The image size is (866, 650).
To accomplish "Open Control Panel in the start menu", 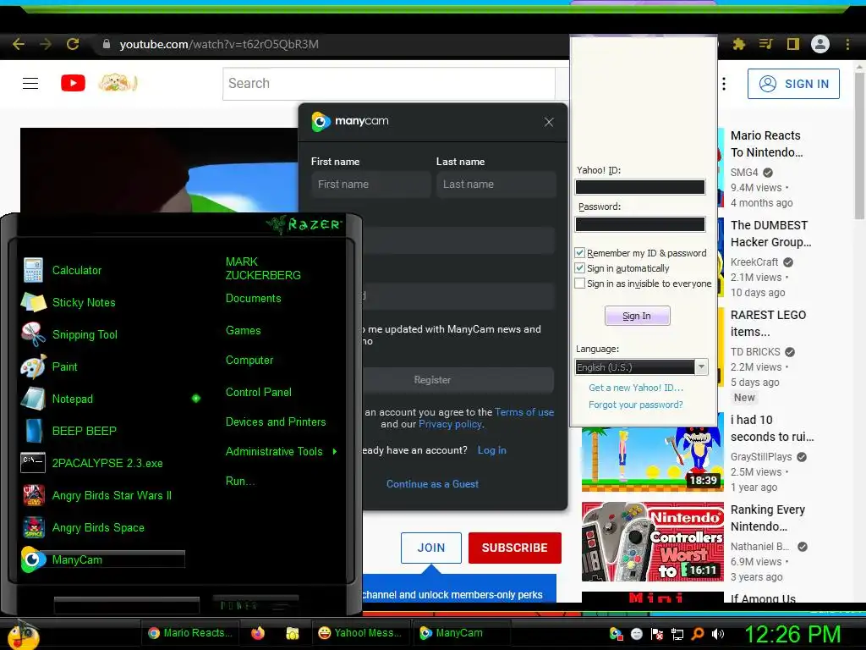I will (259, 393).
